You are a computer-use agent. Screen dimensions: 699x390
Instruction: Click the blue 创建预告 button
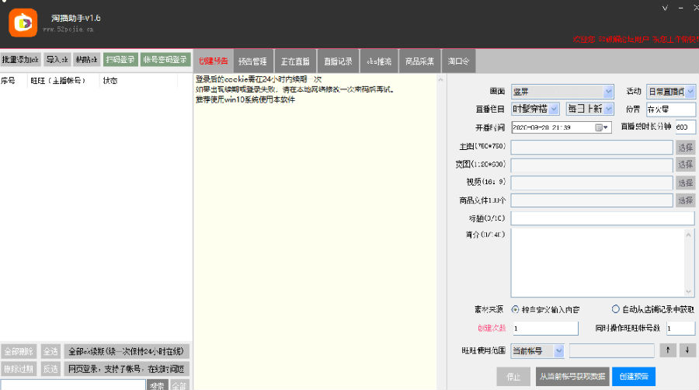point(634,377)
